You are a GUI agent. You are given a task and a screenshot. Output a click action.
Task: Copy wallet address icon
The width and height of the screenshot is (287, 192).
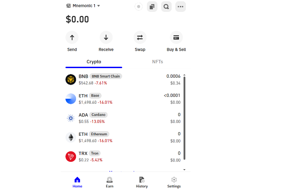[x=152, y=6]
